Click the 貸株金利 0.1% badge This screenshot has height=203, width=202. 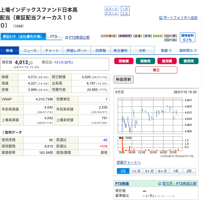187,38
